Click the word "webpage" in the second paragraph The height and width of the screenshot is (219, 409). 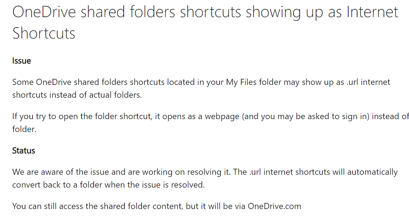coord(222,117)
